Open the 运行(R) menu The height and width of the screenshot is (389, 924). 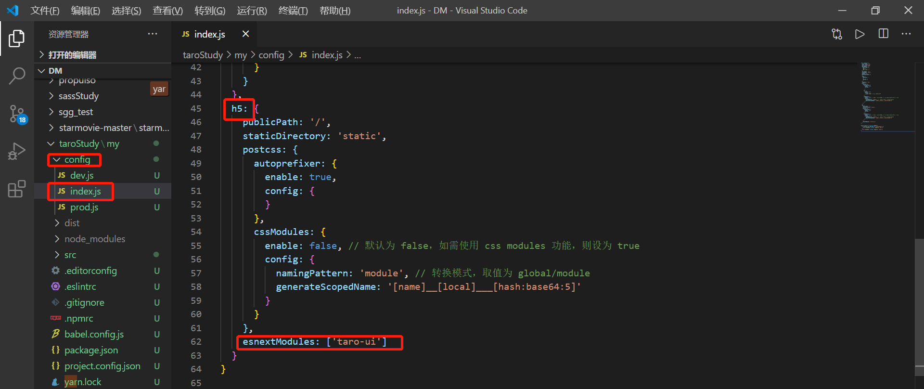point(252,11)
